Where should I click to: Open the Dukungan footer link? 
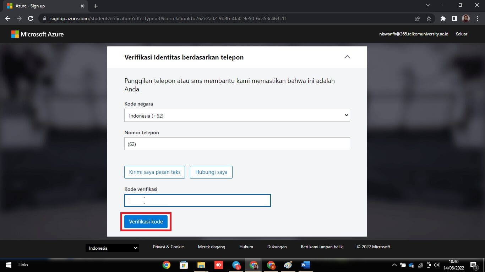click(277, 247)
